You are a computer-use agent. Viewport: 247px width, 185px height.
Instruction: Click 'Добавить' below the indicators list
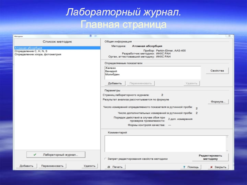(x=115, y=83)
